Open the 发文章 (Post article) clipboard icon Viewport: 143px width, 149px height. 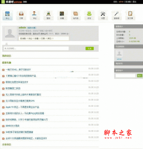pyautogui.click(x=130, y=14)
